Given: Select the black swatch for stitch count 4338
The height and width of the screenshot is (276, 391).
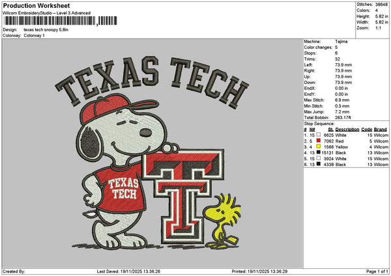Looking at the screenshot, I should (x=319, y=164).
